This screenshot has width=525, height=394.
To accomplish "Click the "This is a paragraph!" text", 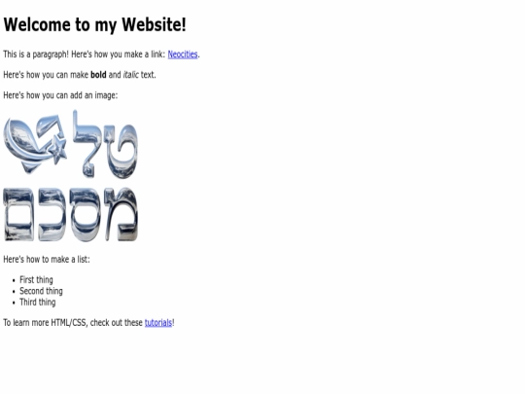I will [x=36, y=54].
